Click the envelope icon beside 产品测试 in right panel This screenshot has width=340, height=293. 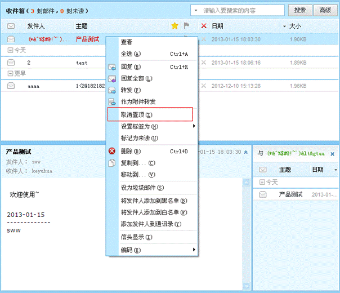(262, 194)
